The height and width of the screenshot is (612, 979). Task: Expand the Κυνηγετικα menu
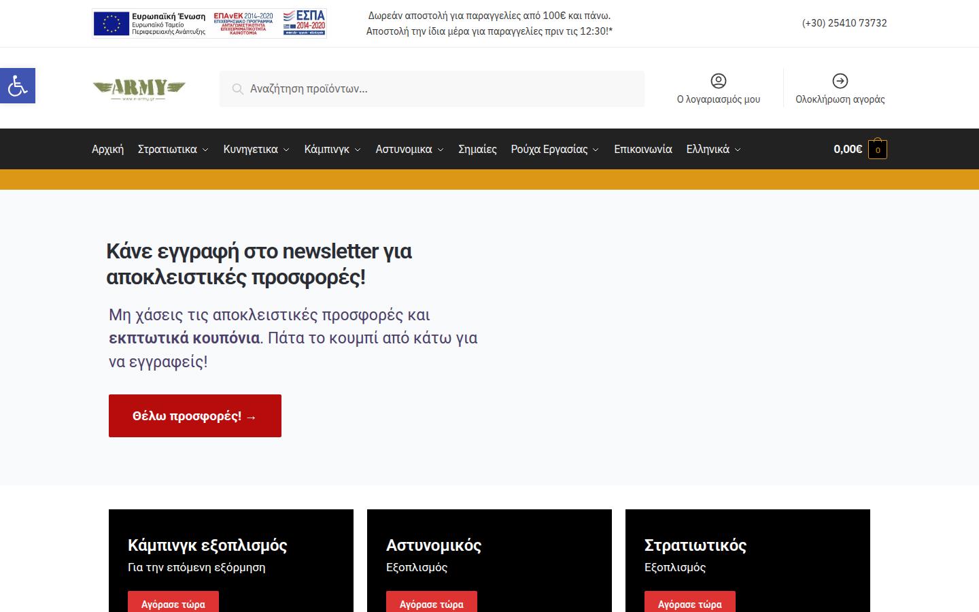click(x=256, y=149)
